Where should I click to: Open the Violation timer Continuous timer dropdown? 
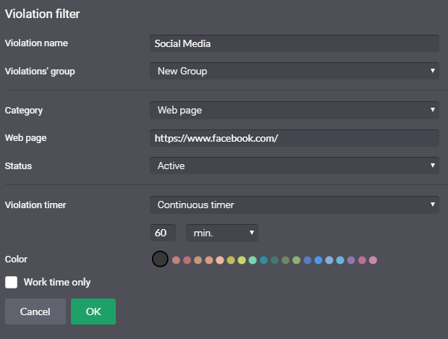click(295, 205)
